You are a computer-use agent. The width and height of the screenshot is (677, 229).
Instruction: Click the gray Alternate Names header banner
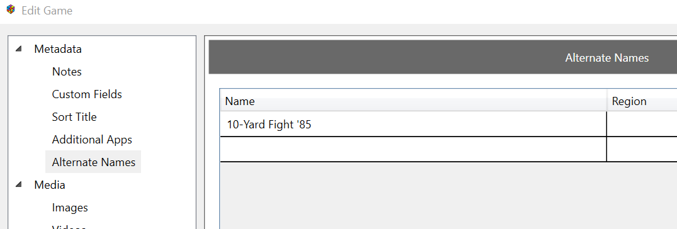pyautogui.click(x=443, y=57)
